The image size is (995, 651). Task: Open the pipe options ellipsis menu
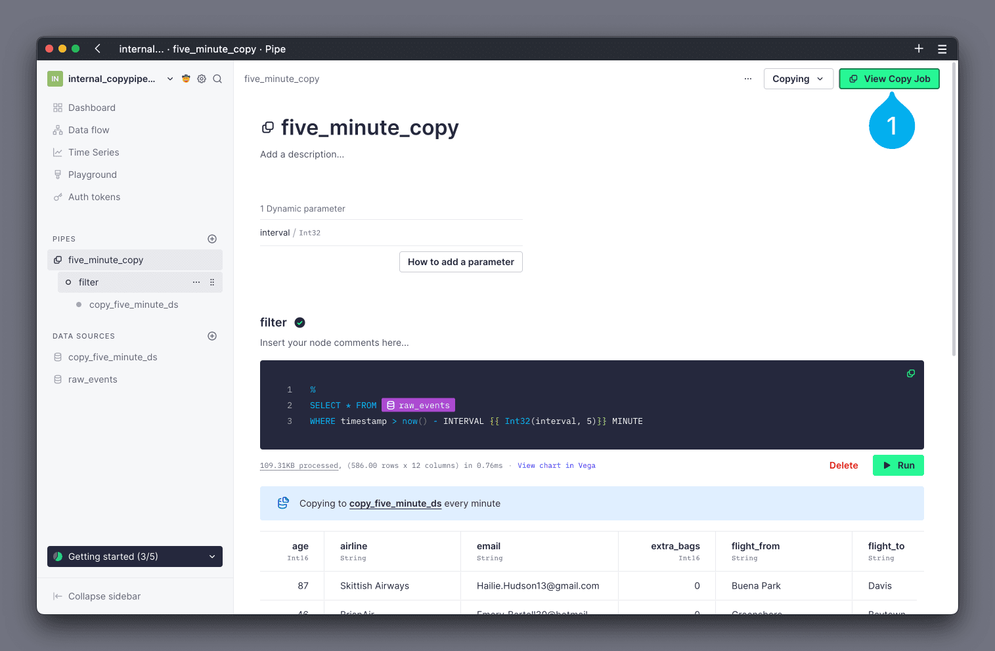click(x=747, y=79)
